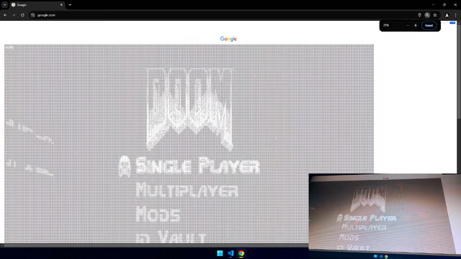The height and width of the screenshot is (259, 461).
Task: Reset the page zoom level
Action: coord(429,26)
